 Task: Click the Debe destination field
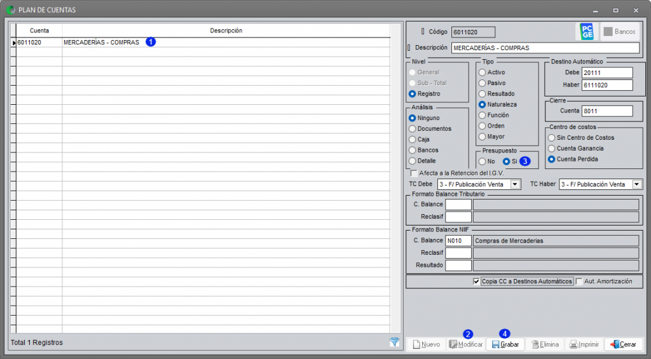click(607, 72)
